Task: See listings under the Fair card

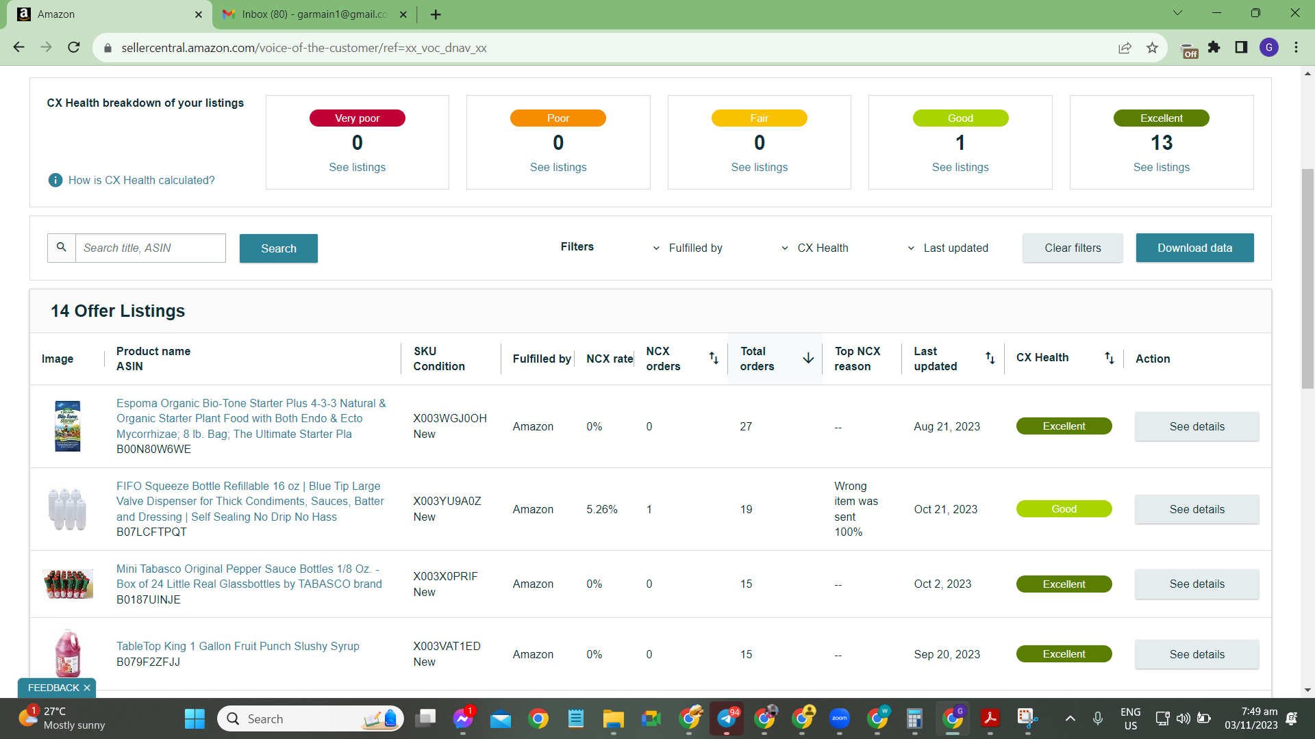Action: pyautogui.click(x=760, y=167)
